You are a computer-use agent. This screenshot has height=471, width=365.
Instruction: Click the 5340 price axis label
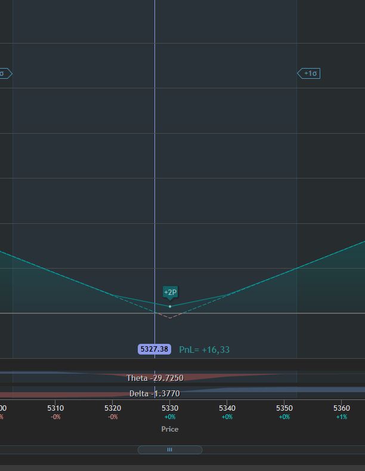coord(227,408)
